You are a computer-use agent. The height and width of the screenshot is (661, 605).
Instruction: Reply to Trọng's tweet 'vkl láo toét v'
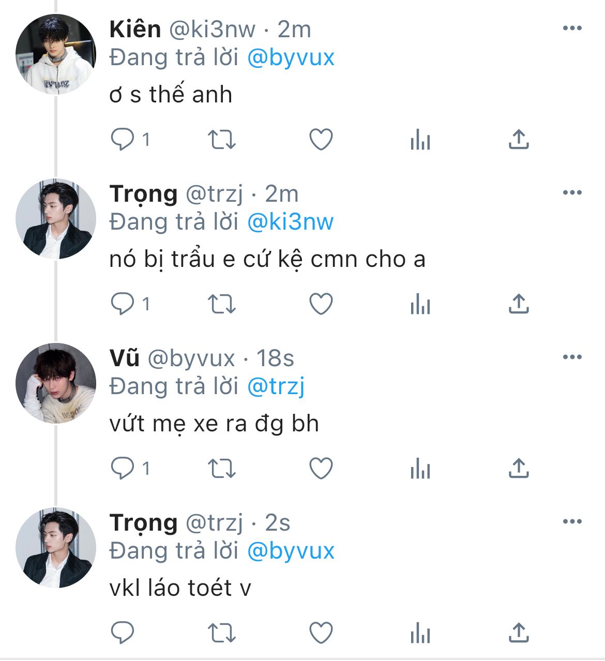point(123,633)
